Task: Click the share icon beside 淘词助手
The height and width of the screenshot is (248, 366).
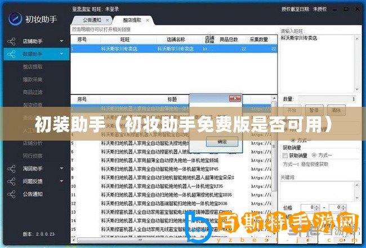Action: [x=11, y=169]
